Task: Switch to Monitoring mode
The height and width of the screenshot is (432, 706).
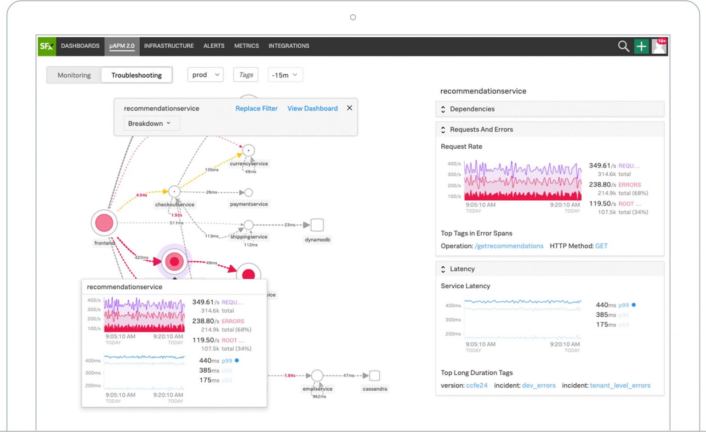Action: (74, 75)
